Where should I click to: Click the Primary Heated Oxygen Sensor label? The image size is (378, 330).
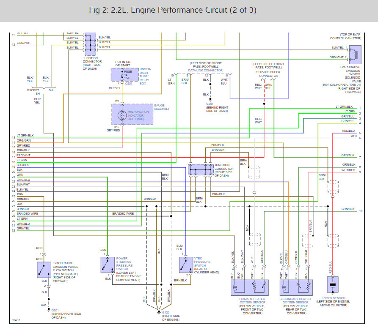tap(252, 300)
